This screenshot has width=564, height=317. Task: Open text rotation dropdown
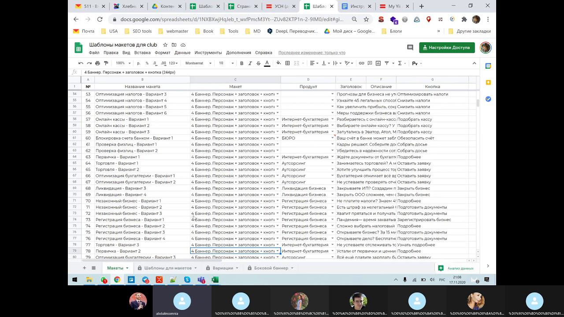[349, 63]
